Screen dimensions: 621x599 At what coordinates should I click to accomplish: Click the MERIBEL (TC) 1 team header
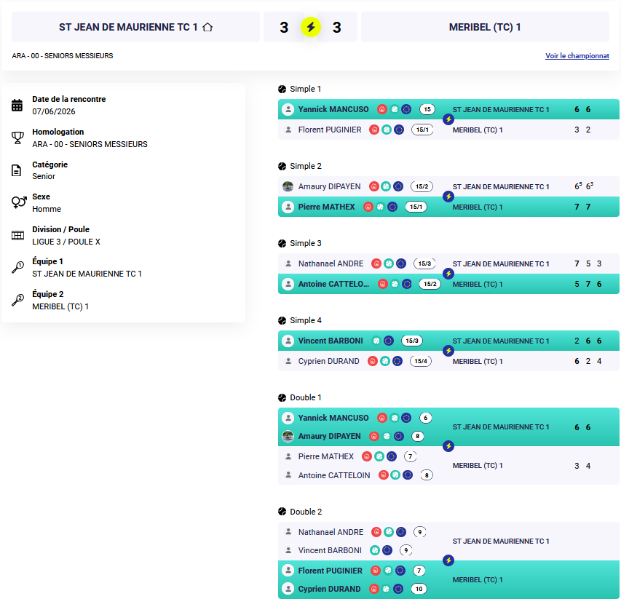(x=485, y=27)
